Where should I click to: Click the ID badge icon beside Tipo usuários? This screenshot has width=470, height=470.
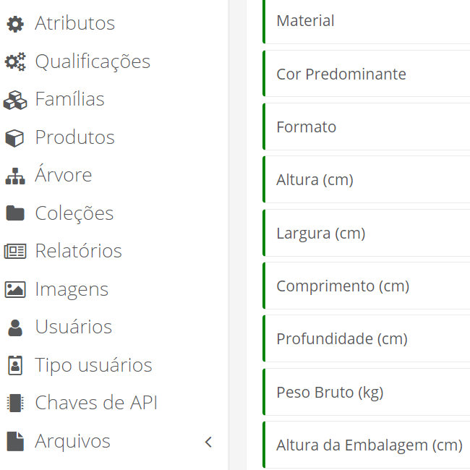click(14, 366)
